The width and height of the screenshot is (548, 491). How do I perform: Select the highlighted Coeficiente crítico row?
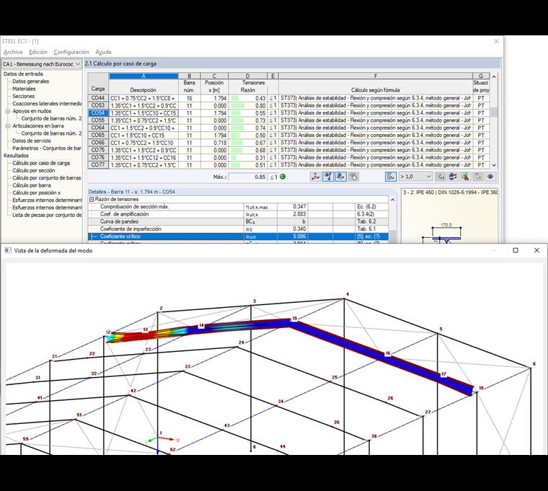tap(238, 236)
